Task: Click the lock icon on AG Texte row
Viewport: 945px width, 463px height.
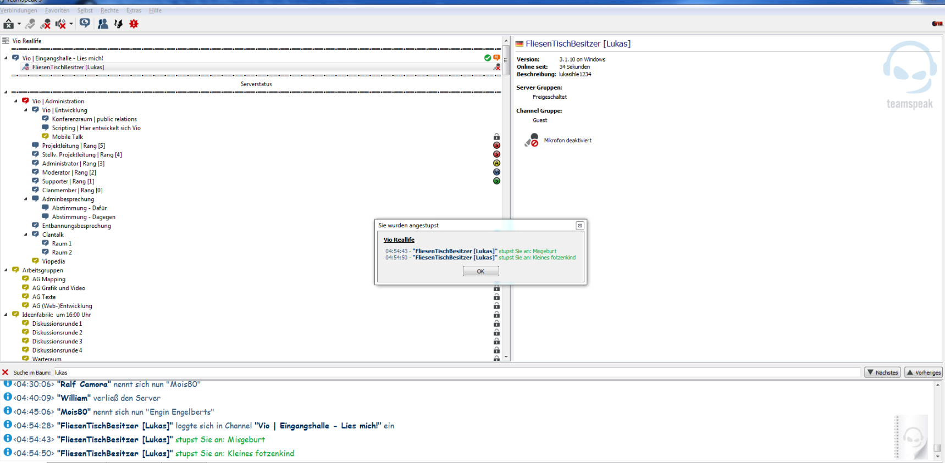Action: click(x=496, y=297)
